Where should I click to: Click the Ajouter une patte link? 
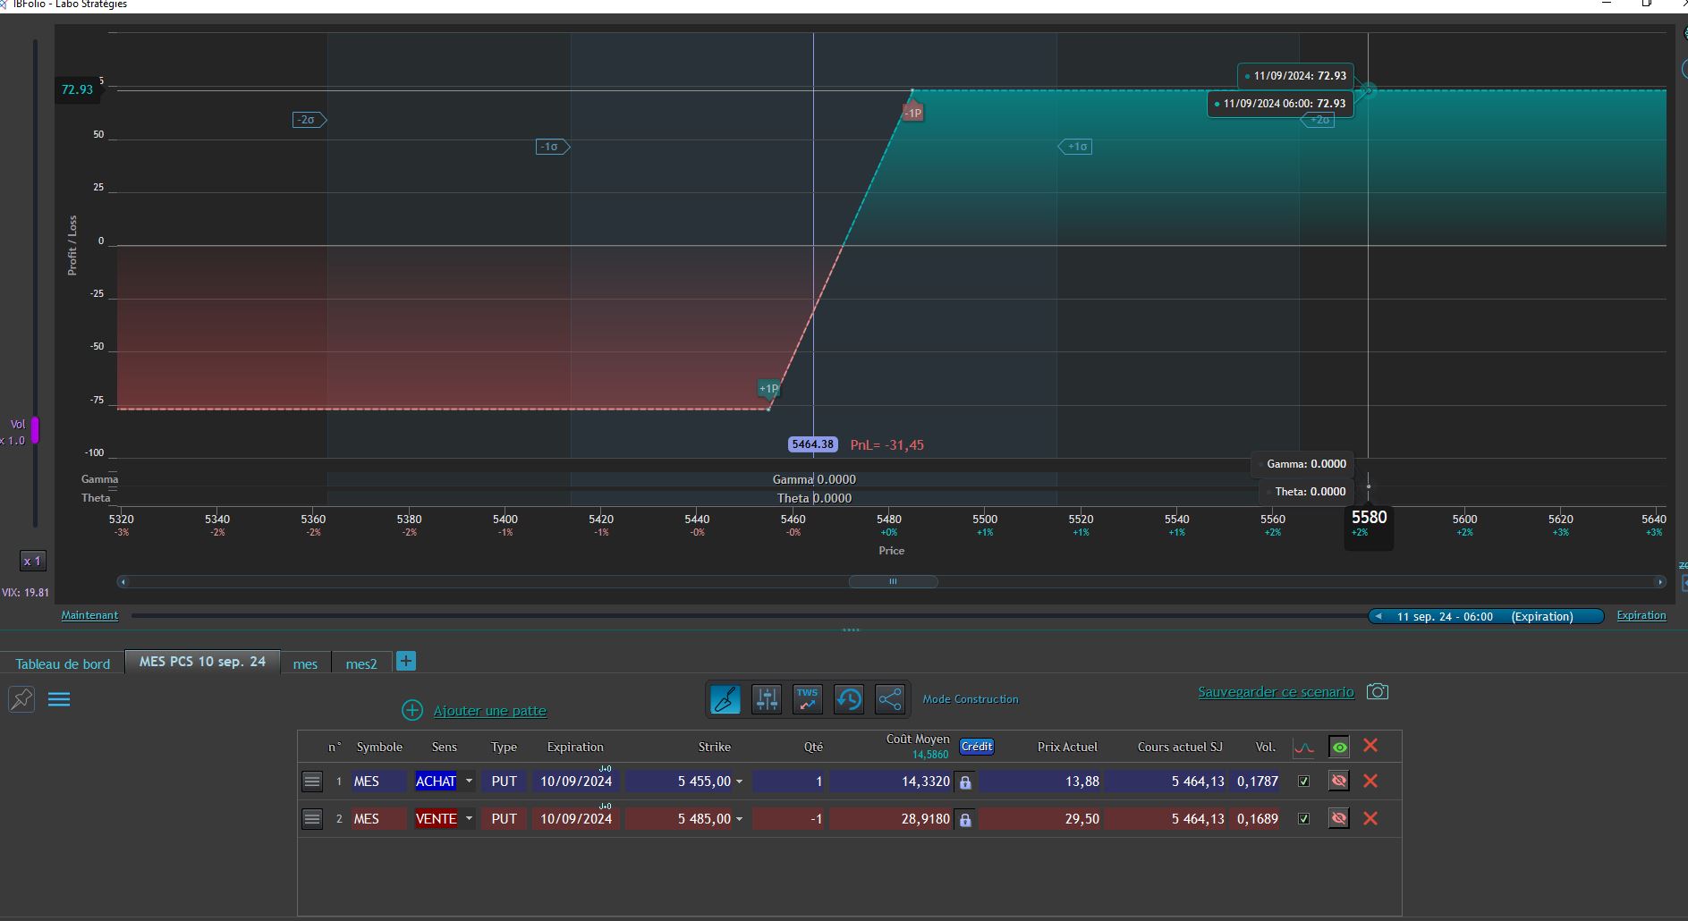[x=489, y=711]
